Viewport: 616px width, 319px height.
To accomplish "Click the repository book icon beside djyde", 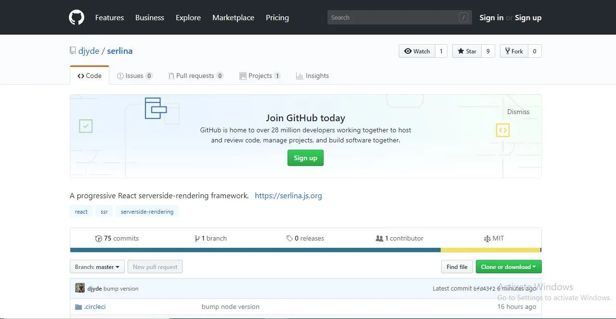I will (73, 51).
